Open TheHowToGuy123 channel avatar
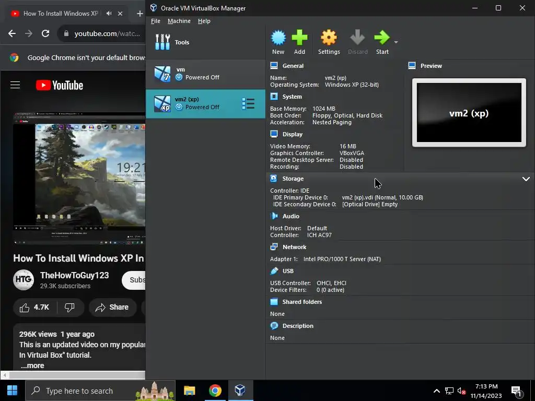The image size is (535, 401). click(23, 279)
